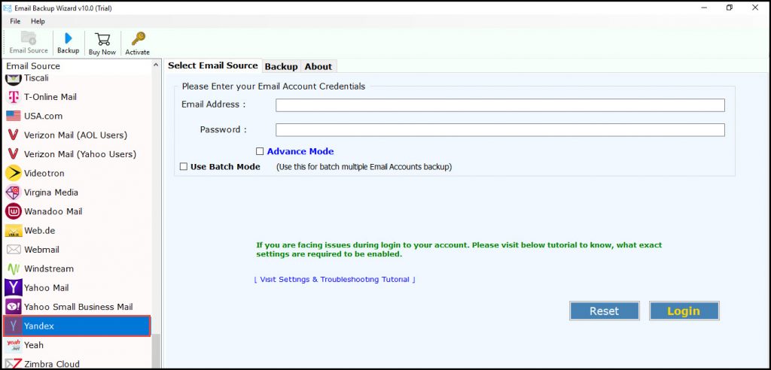The height and width of the screenshot is (370, 771).
Task: Click the Activate key icon
Action: click(137, 43)
